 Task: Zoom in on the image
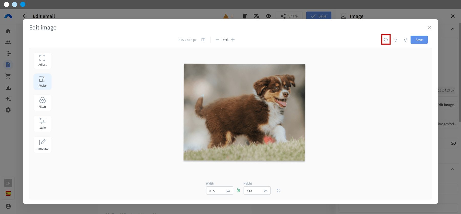click(233, 40)
